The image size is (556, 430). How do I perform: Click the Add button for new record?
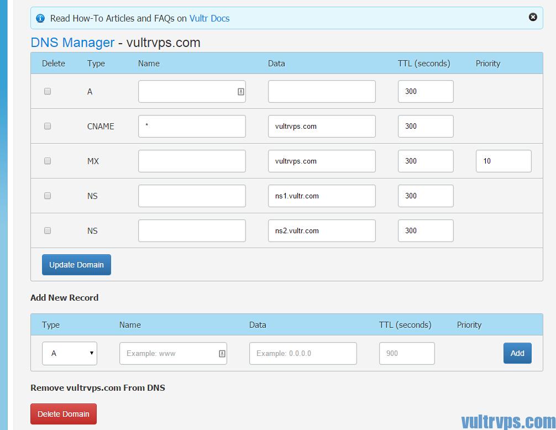pyautogui.click(x=517, y=353)
